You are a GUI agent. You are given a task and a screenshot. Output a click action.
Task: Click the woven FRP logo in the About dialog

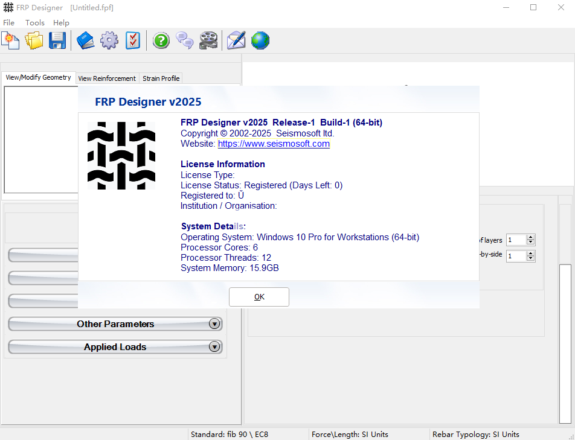tap(121, 156)
